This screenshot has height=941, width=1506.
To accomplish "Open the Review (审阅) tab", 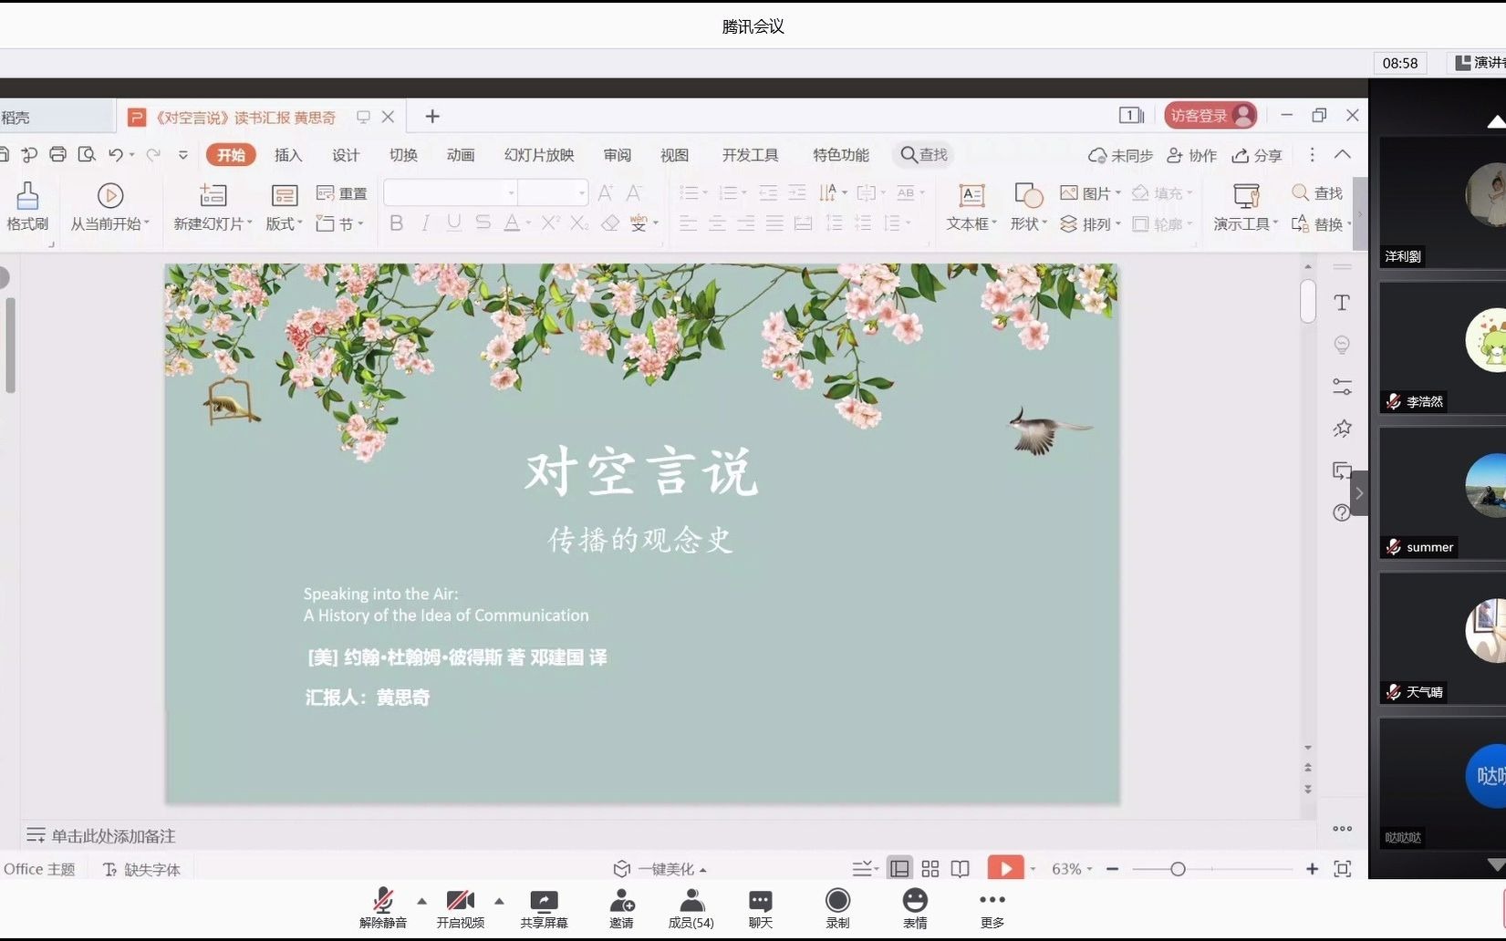I will click(x=618, y=155).
